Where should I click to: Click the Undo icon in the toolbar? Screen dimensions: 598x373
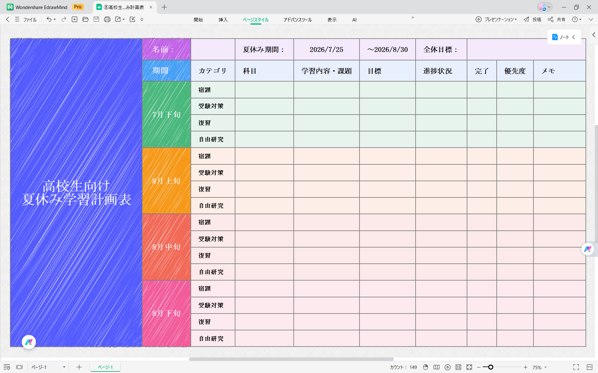click(x=49, y=19)
